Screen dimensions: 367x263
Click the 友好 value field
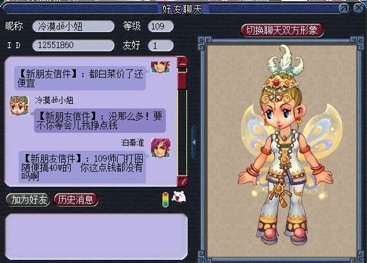[161, 45]
